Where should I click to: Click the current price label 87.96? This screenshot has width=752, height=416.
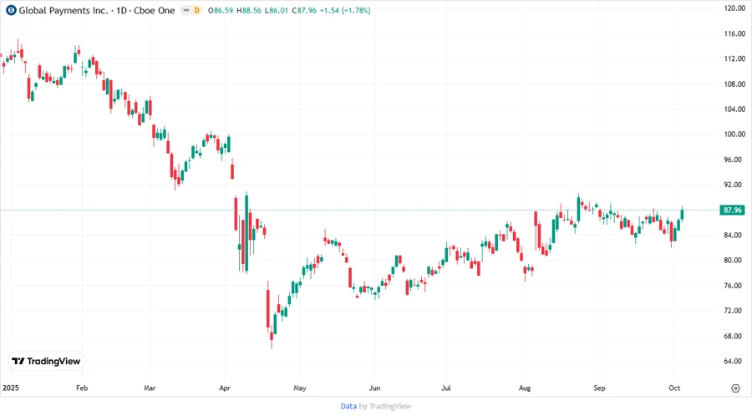732,210
